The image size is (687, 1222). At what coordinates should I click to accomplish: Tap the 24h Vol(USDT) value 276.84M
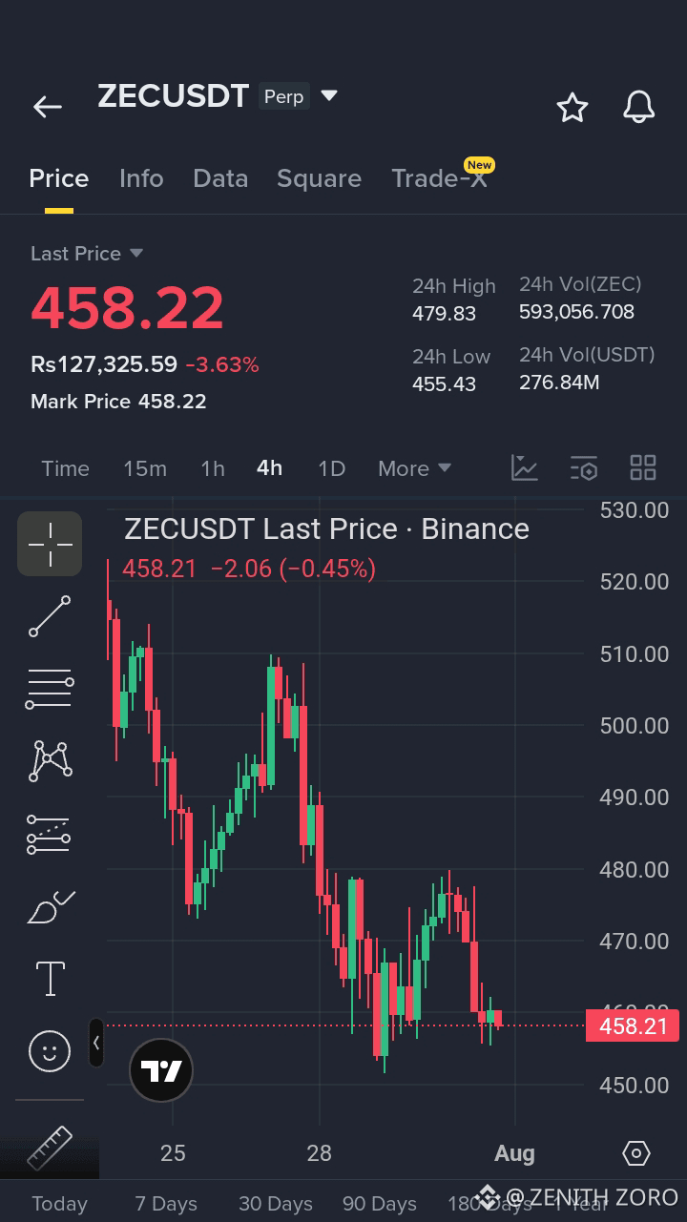point(559,383)
